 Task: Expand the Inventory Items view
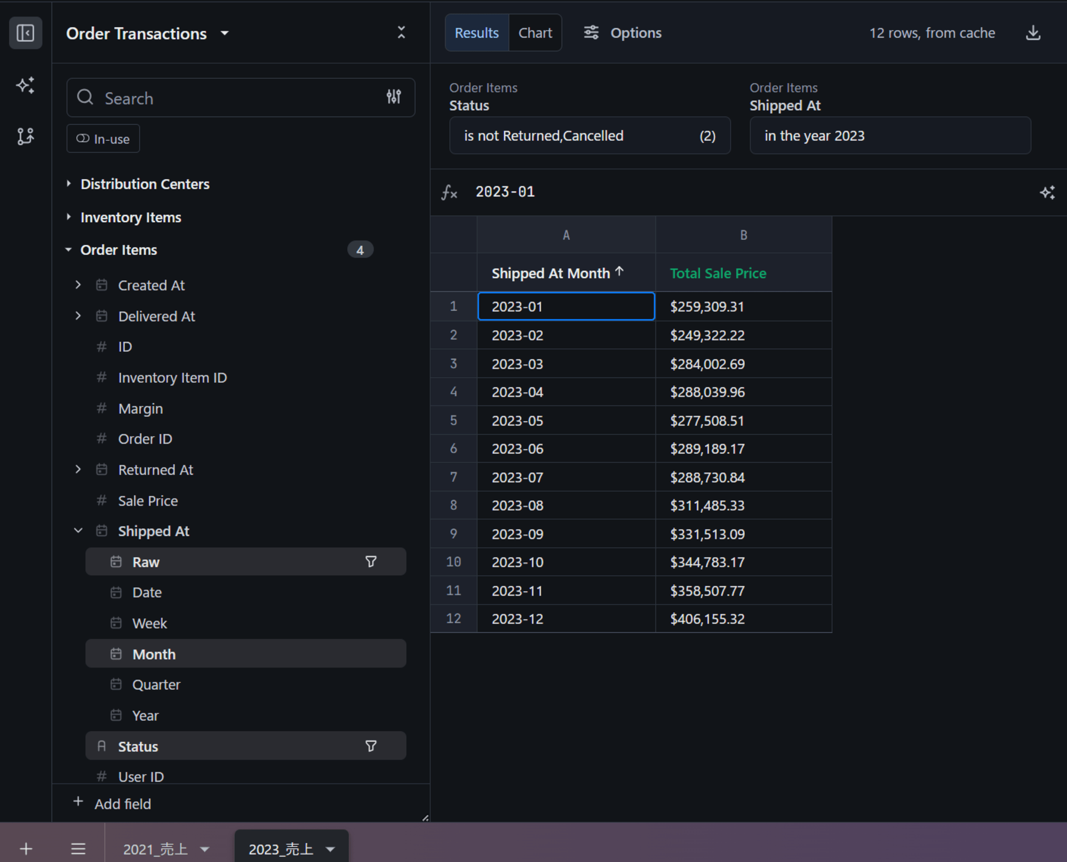coord(69,217)
